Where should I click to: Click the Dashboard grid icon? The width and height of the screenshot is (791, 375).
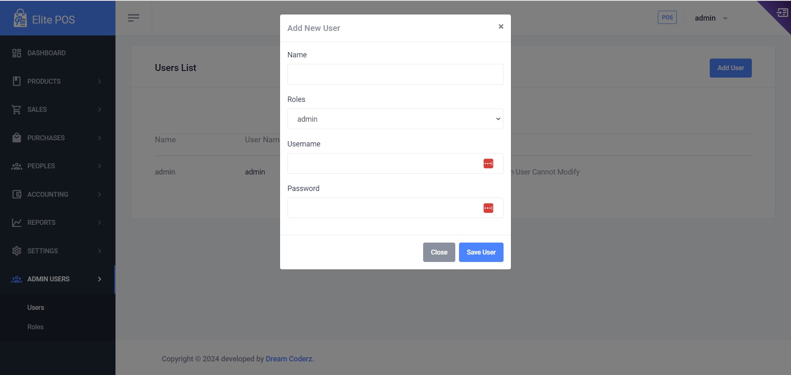coord(16,53)
